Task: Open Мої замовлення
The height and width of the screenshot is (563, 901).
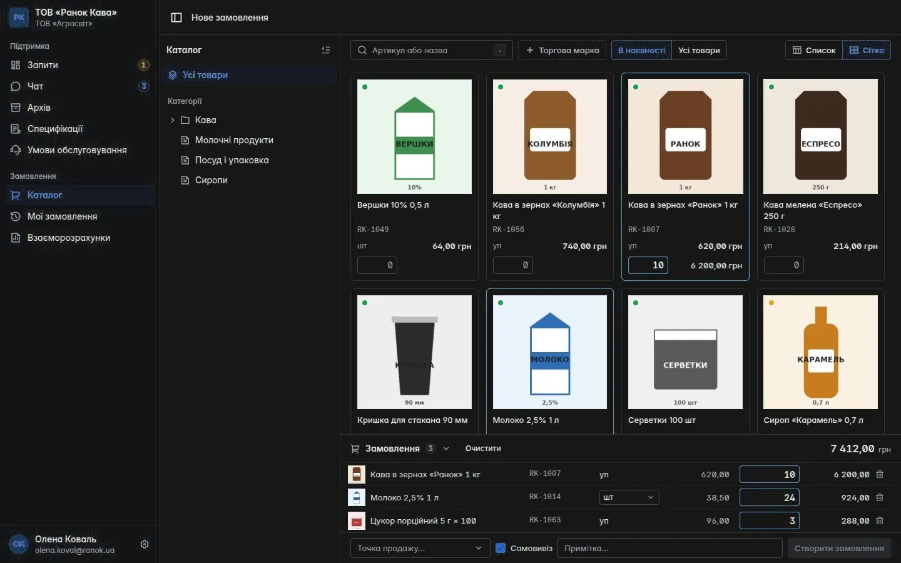Action: [79, 216]
